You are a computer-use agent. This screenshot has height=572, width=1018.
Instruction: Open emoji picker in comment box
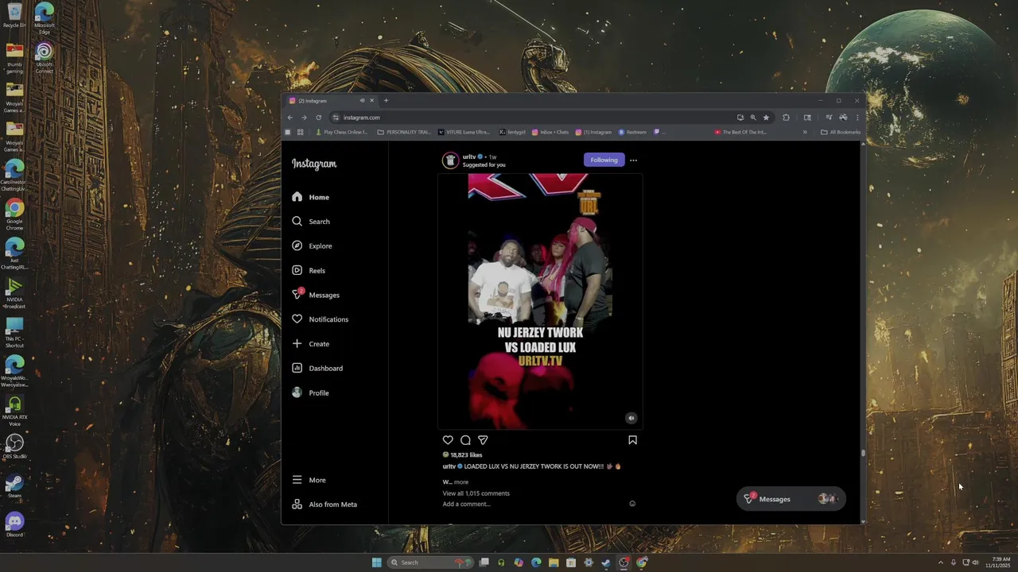pos(632,504)
